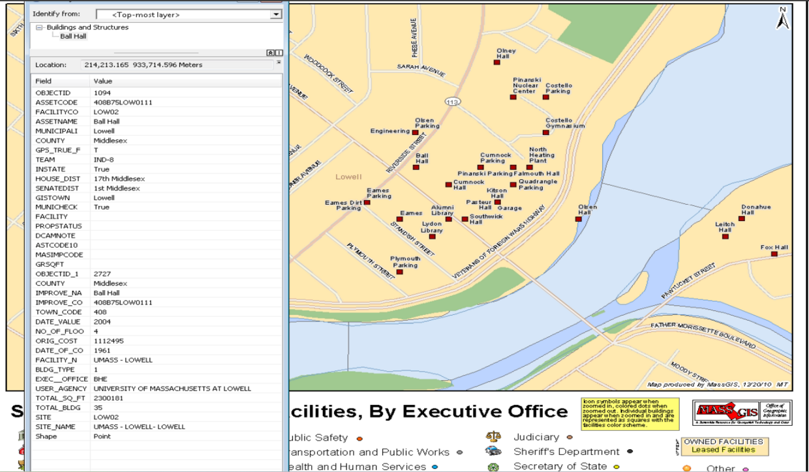Click the Secretary of State seal icon
The height and width of the screenshot is (472, 809).
[495, 468]
